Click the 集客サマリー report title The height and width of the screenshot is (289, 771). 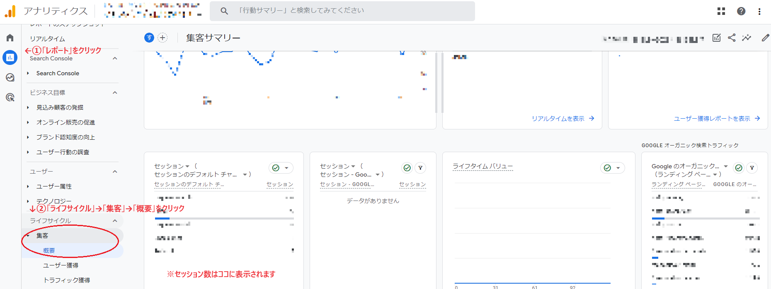[x=213, y=38]
